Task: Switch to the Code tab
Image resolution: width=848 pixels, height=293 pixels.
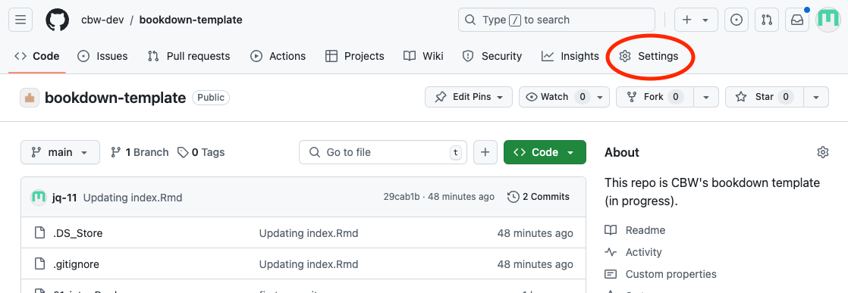Action: coord(36,56)
